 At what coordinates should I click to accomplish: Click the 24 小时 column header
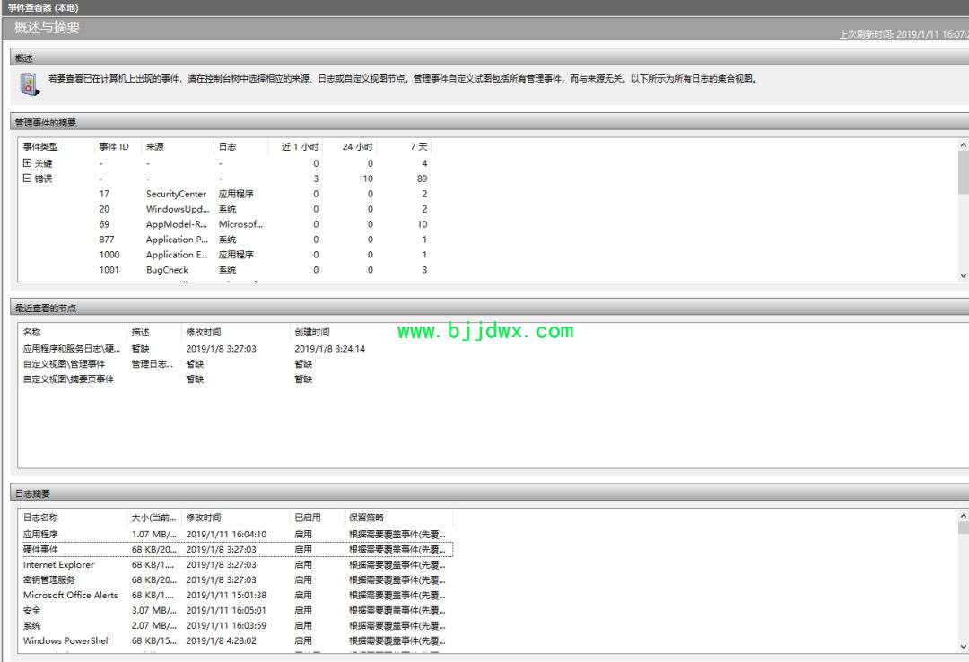point(350,146)
